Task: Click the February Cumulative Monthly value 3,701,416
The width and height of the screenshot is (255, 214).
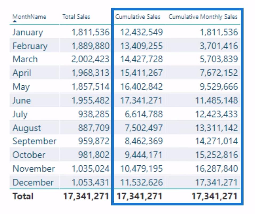Action: tap(219, 46)
